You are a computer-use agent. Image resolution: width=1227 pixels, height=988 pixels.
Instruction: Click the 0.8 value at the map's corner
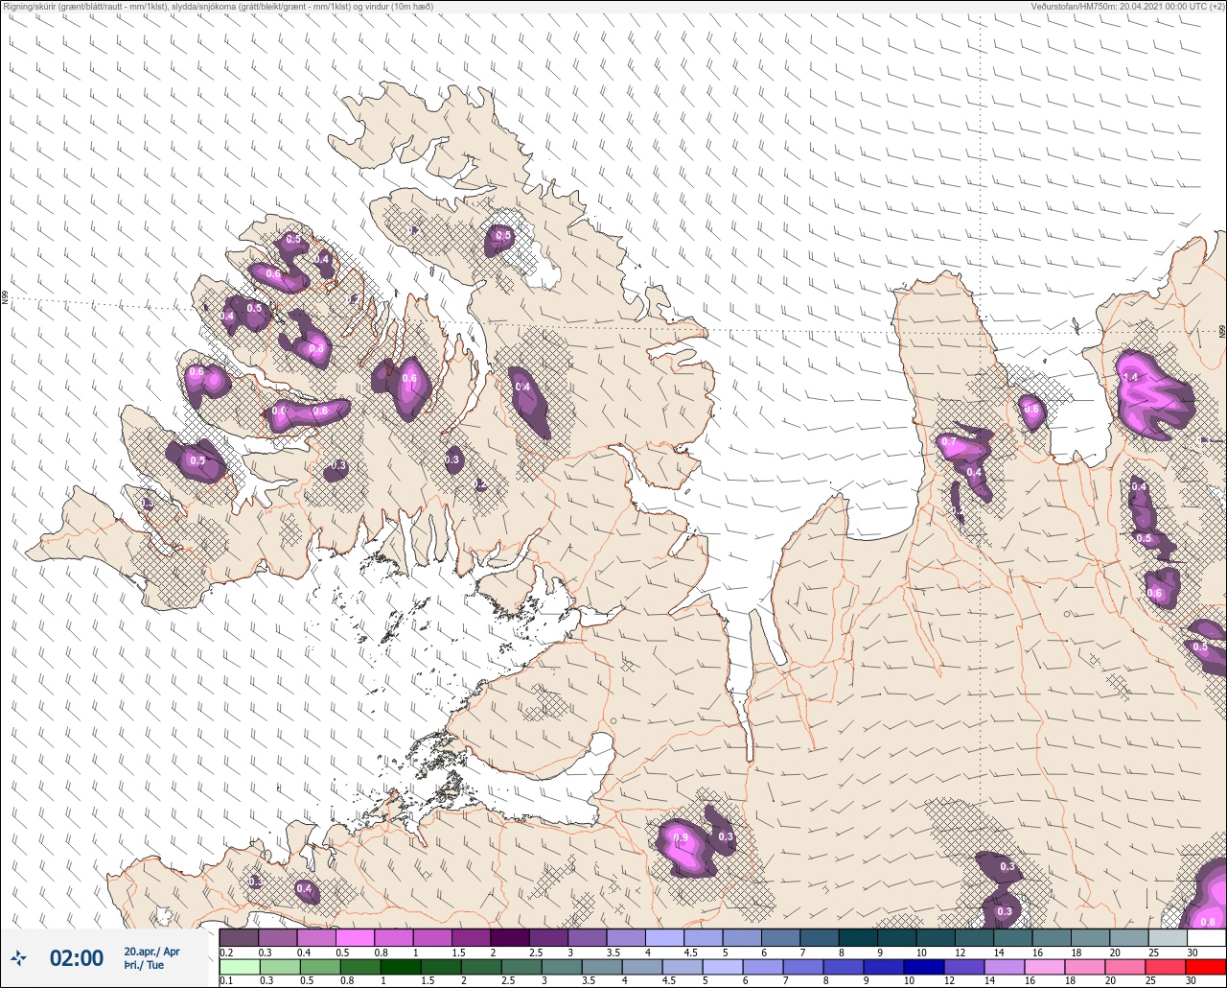(x=1208, y=922)
